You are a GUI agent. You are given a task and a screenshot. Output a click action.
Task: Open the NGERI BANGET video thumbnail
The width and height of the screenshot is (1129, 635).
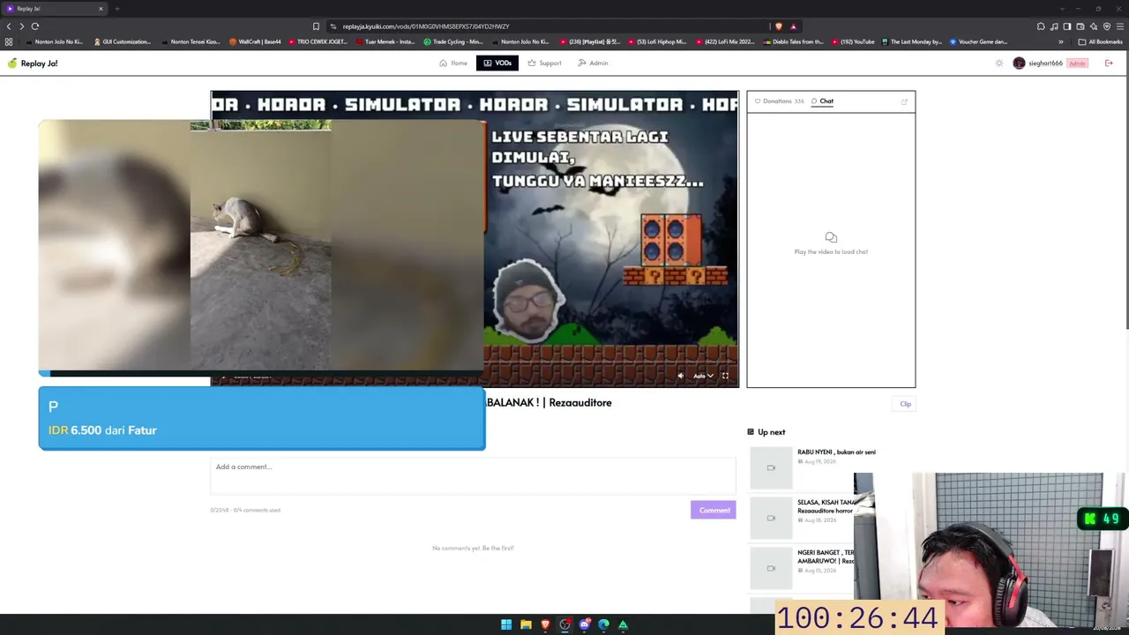coord(771,568)
